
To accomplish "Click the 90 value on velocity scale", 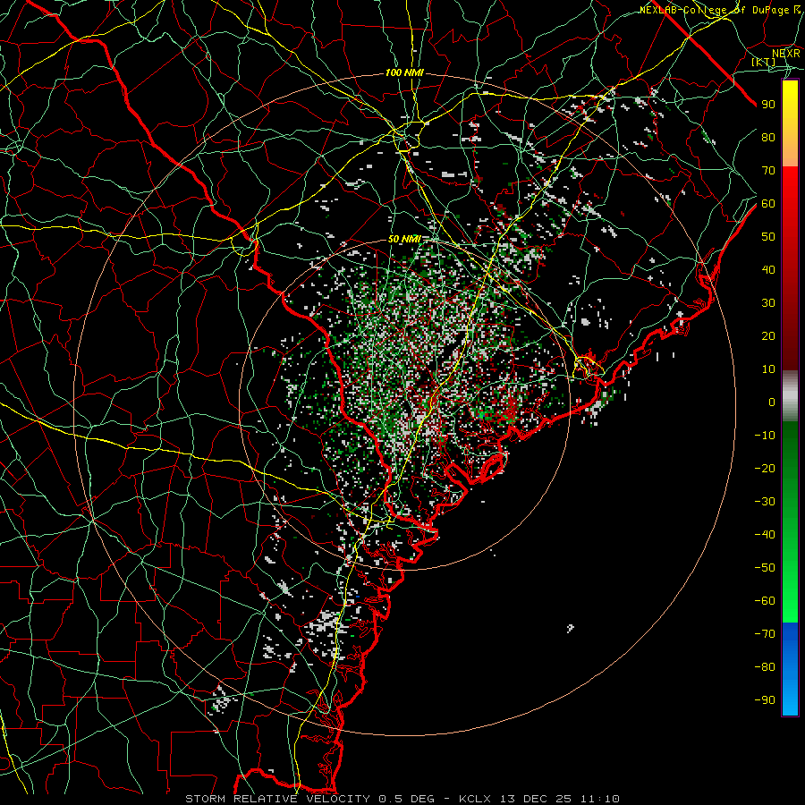I will (768, 105).
